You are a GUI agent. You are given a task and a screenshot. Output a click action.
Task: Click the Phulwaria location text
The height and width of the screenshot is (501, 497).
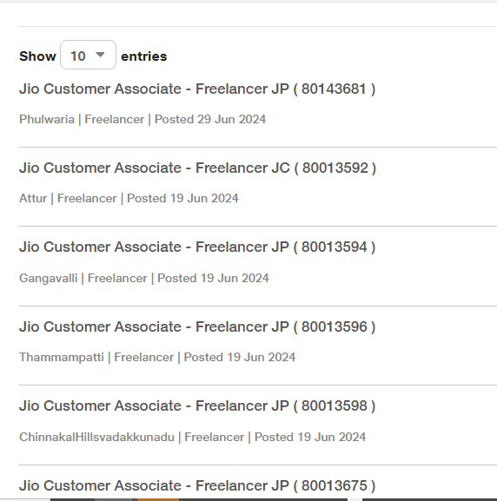(47, 119)
